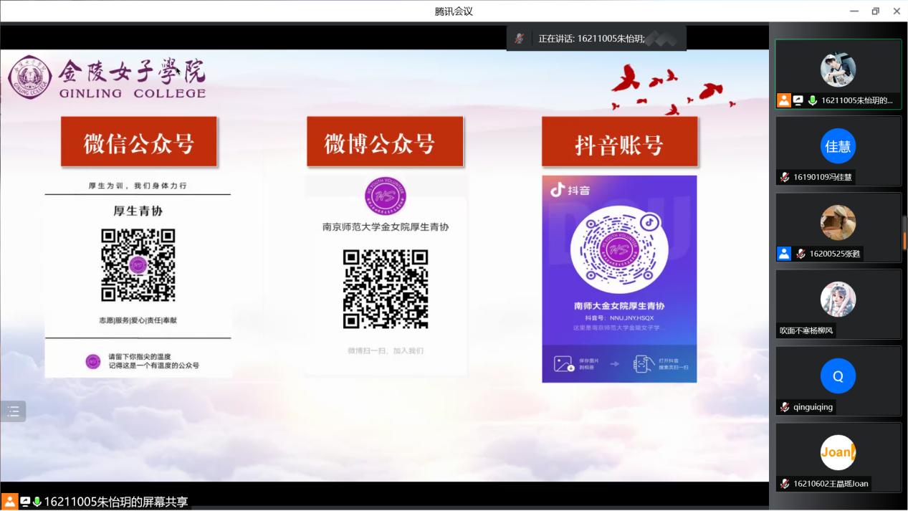Click blue person icon on 张甦 tile
Image resolution: width=908 pixels, height=511 pixels.
784,254
